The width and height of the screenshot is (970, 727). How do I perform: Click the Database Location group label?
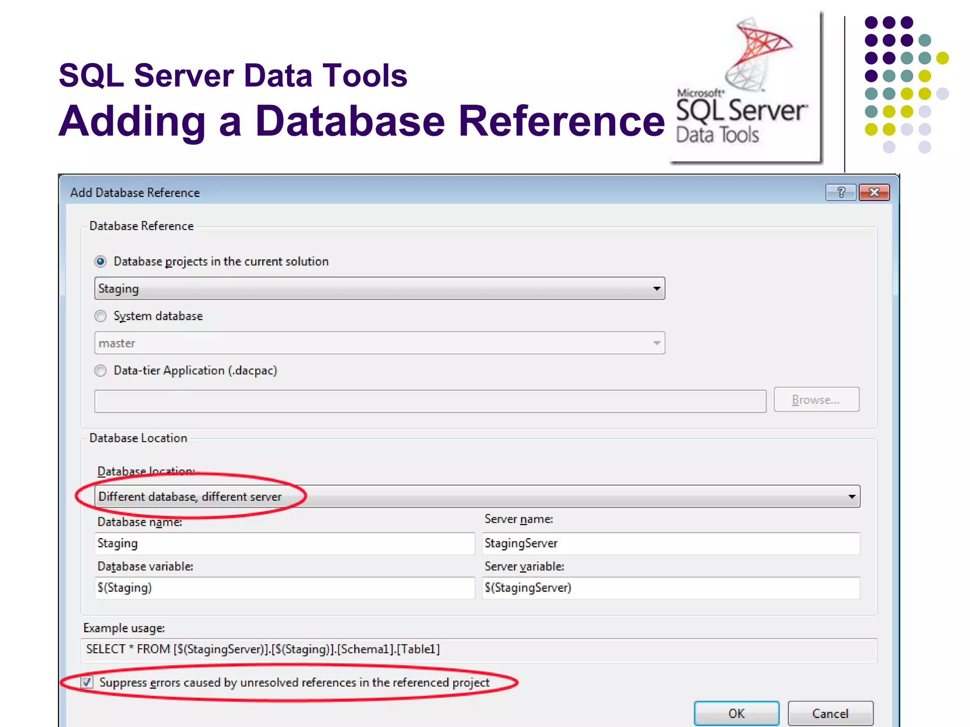tap(138, 438)
